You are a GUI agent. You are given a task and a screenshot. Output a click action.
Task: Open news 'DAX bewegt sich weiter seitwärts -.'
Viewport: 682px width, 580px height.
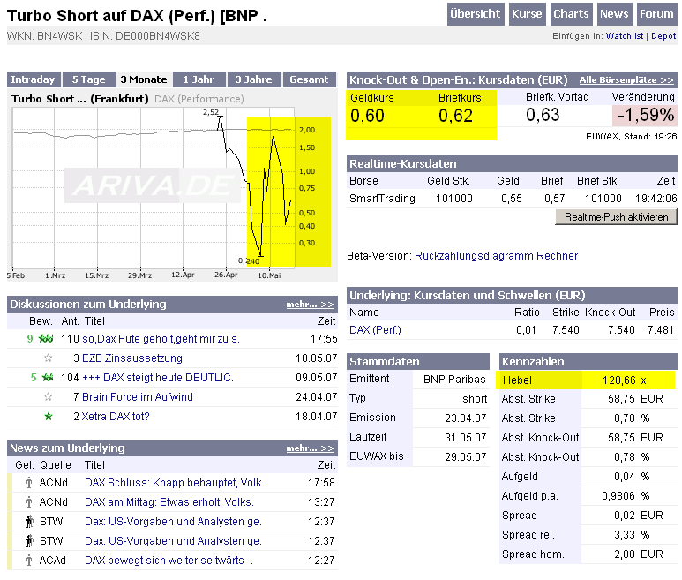[x=169, y=561]
